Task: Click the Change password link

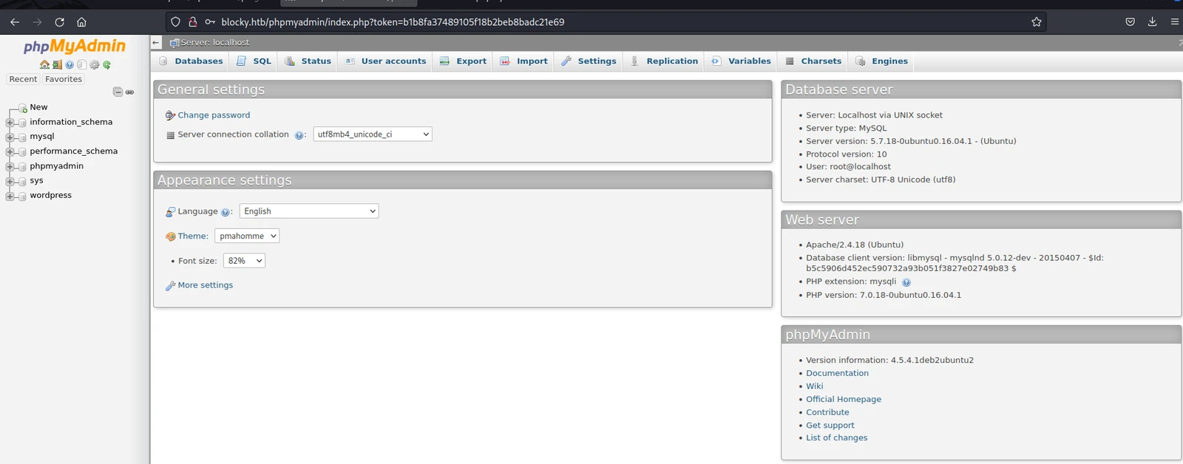Action: [x=214, y=115]
